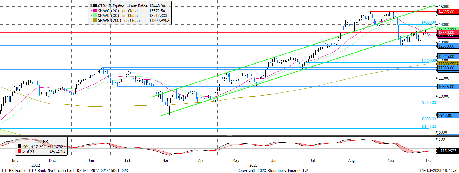Click the magenta SMAVG (20) swatch
This screenshot has height=173, width=459.
[95, 11]
